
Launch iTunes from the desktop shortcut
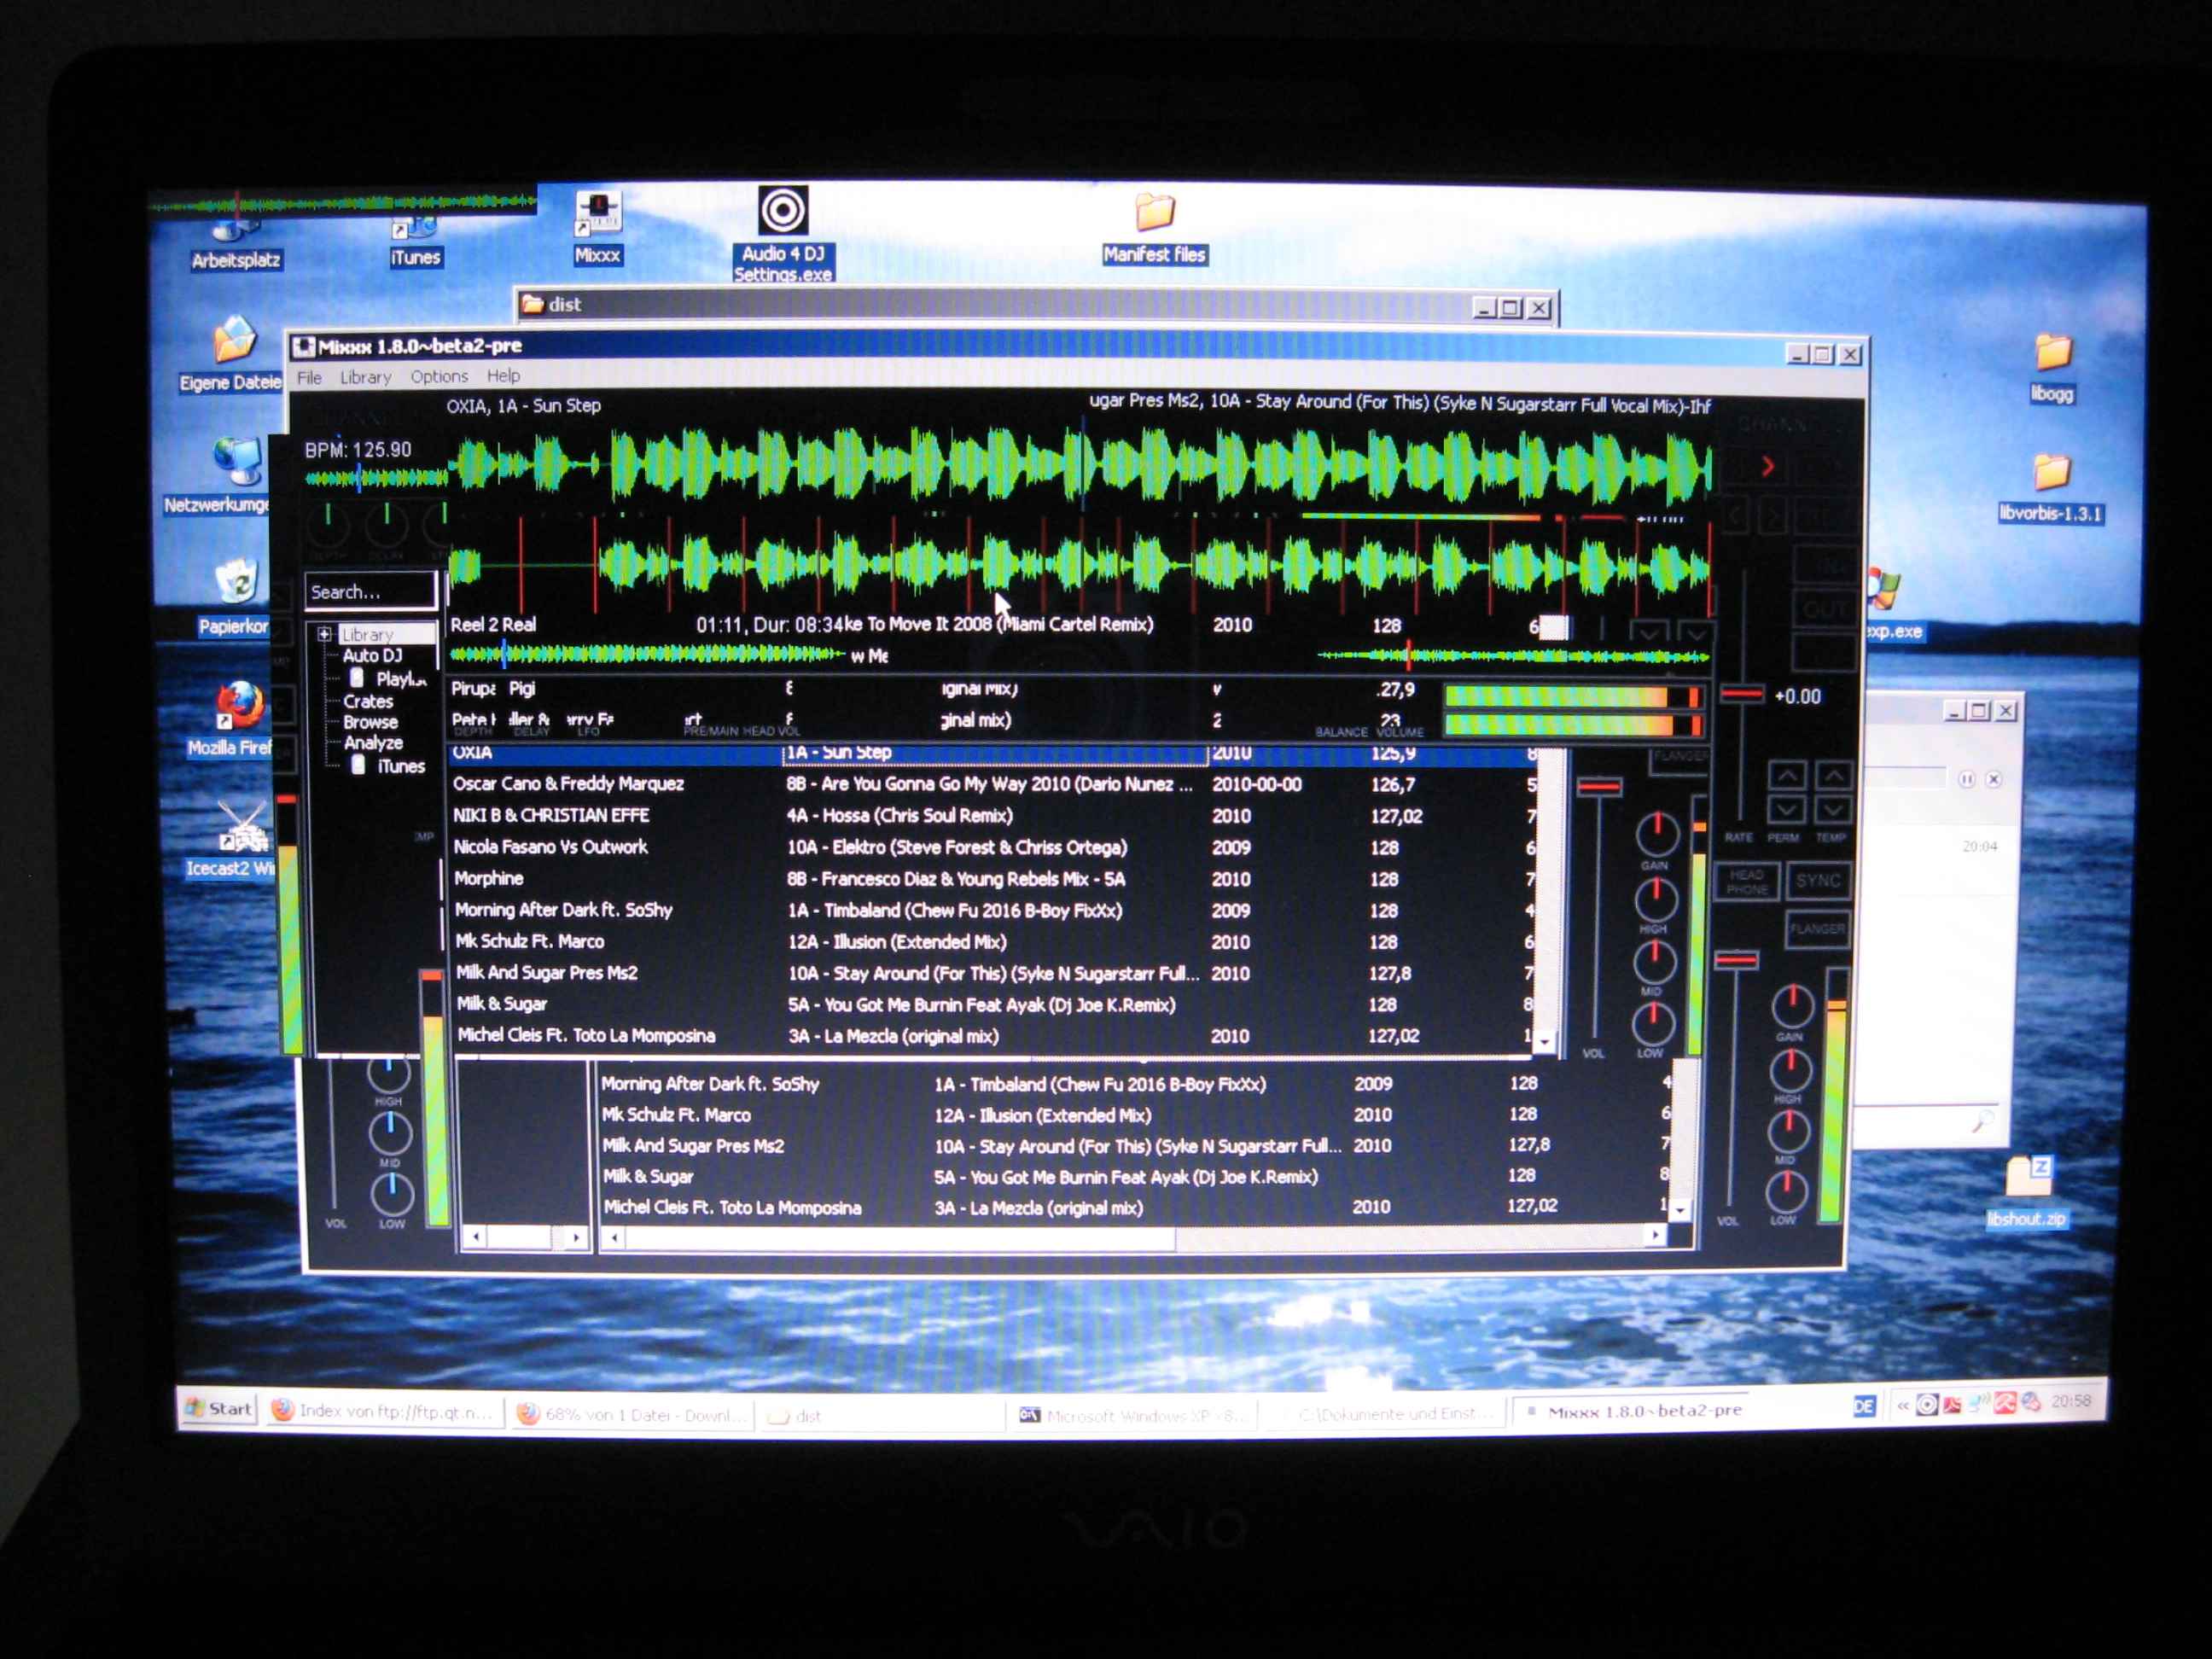[x=415, y=242]
